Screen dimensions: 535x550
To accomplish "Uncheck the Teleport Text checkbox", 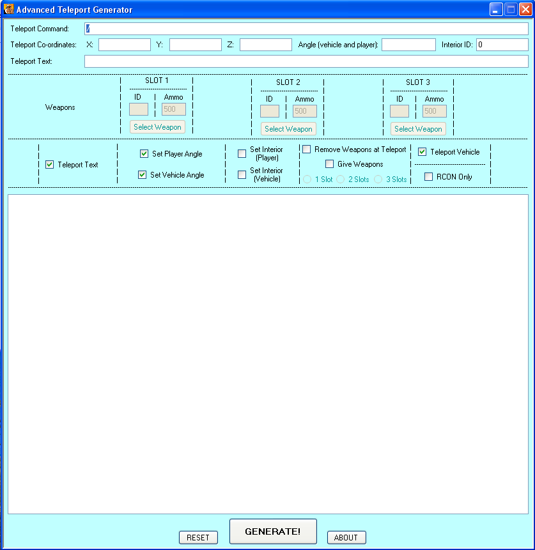I will (x=49, y=165).
